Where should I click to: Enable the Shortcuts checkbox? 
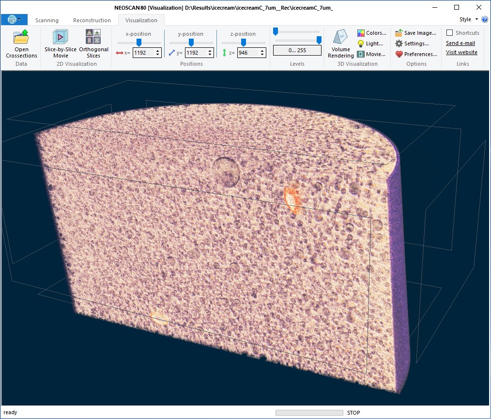449,33
